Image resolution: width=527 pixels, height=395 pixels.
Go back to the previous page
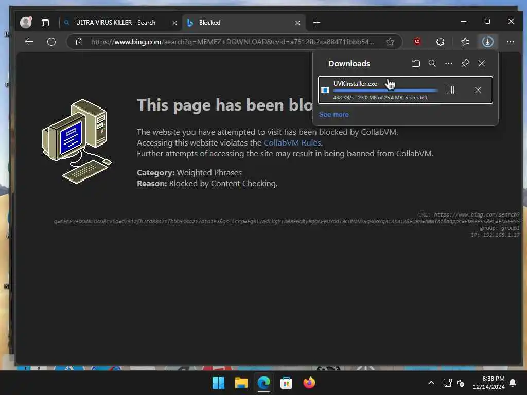click(x=29, y=42)
